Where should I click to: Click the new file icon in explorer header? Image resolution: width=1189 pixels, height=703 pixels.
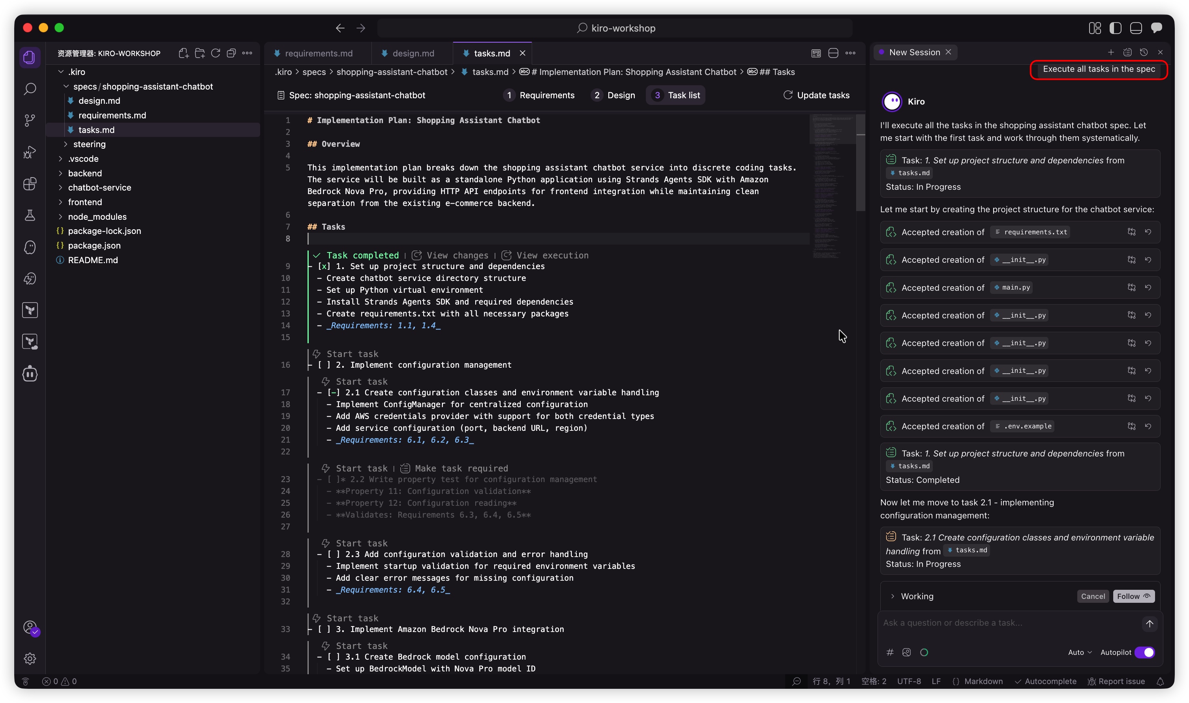pos(184,53)
